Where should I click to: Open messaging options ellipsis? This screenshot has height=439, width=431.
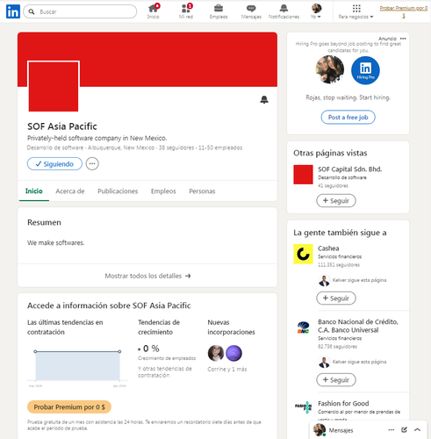point(391,430)
